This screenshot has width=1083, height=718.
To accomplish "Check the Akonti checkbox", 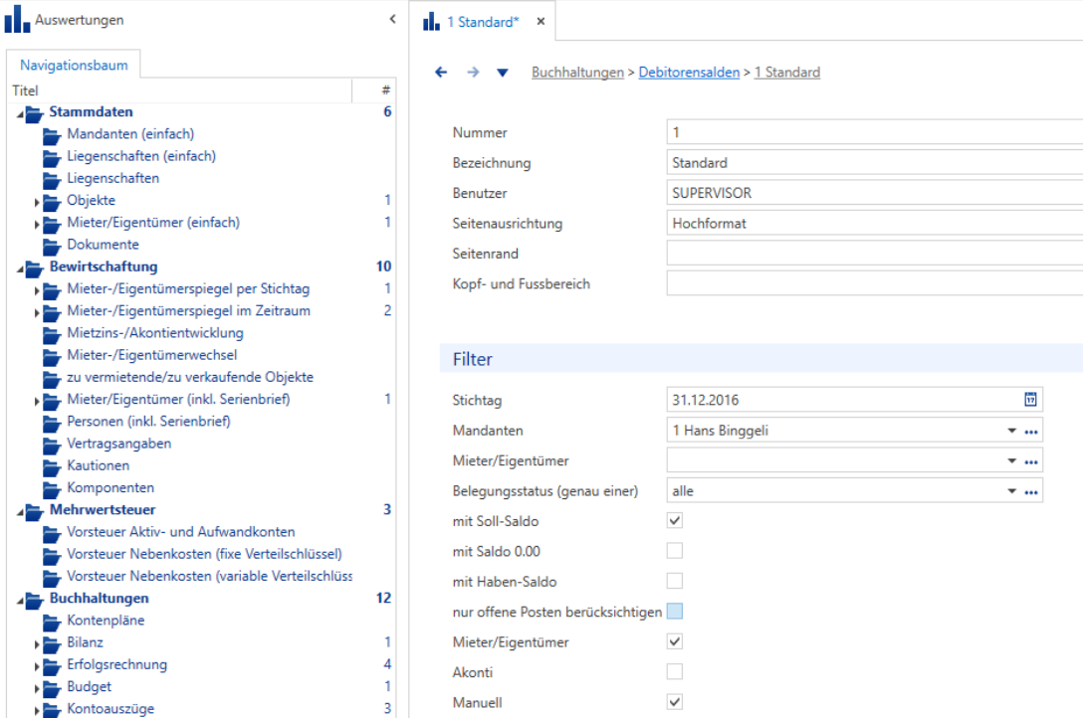I will [x=675, y=672].
